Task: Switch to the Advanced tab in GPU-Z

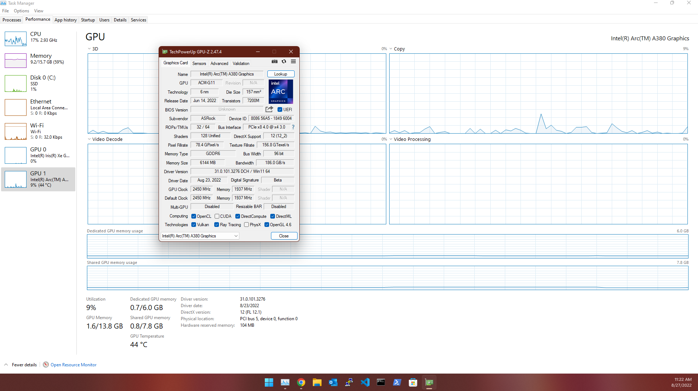Action: [x=219, y=63]
